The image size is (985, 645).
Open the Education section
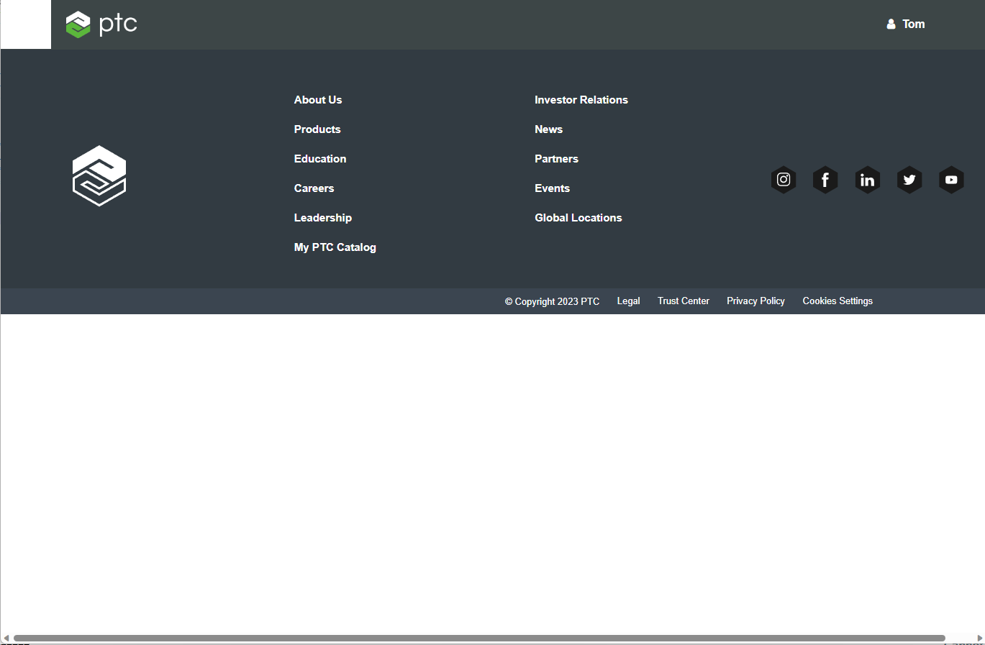tap(319, 159)
